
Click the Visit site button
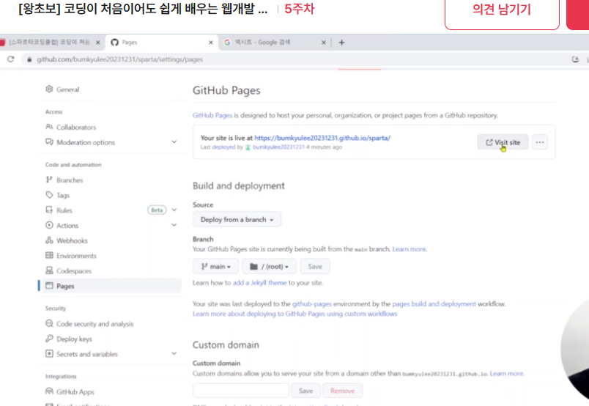(503, 142)
